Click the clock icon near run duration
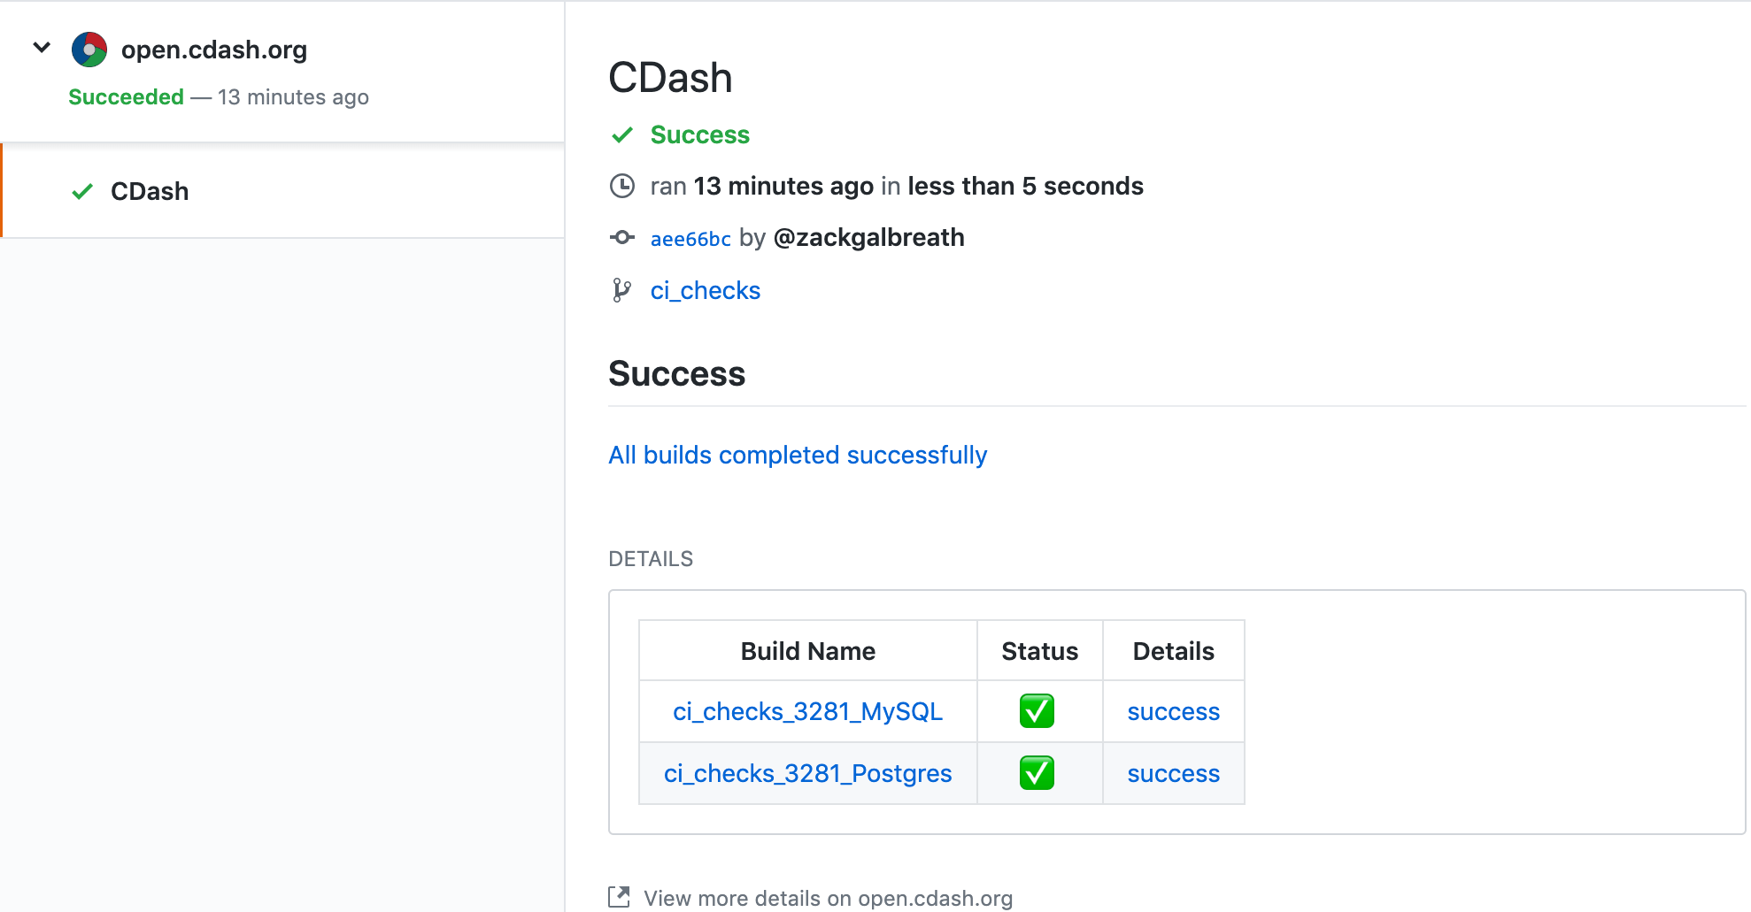 [623, 186]
